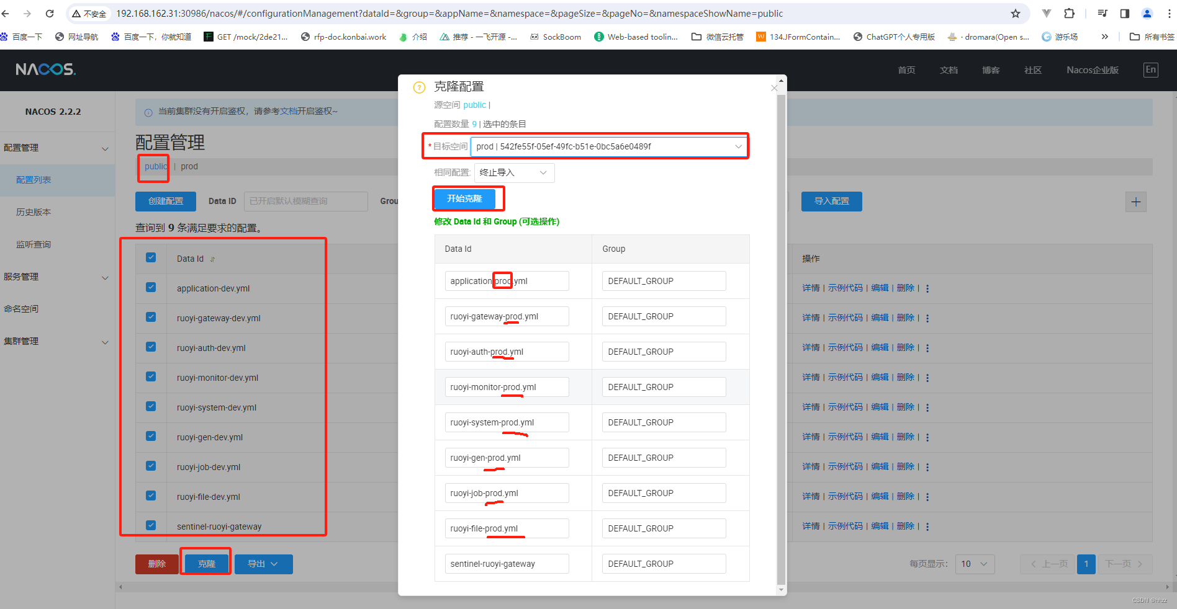
Task: Click the Data ID search input
Action: coord(305,201)
